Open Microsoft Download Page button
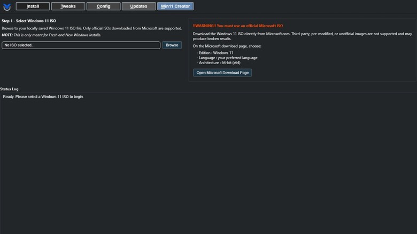 click(x=222, y=73)
